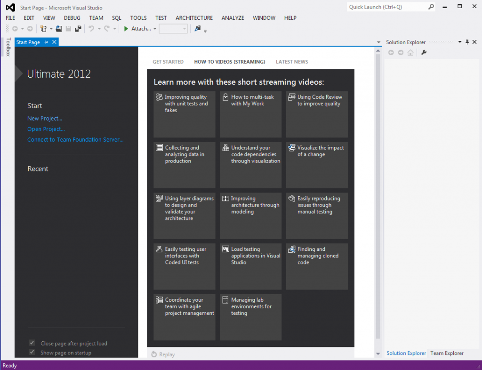Click the Save All toolbar icon
The height and width of the screenshot is (370, 482).
pyautogui.click(x=78, y=29)
